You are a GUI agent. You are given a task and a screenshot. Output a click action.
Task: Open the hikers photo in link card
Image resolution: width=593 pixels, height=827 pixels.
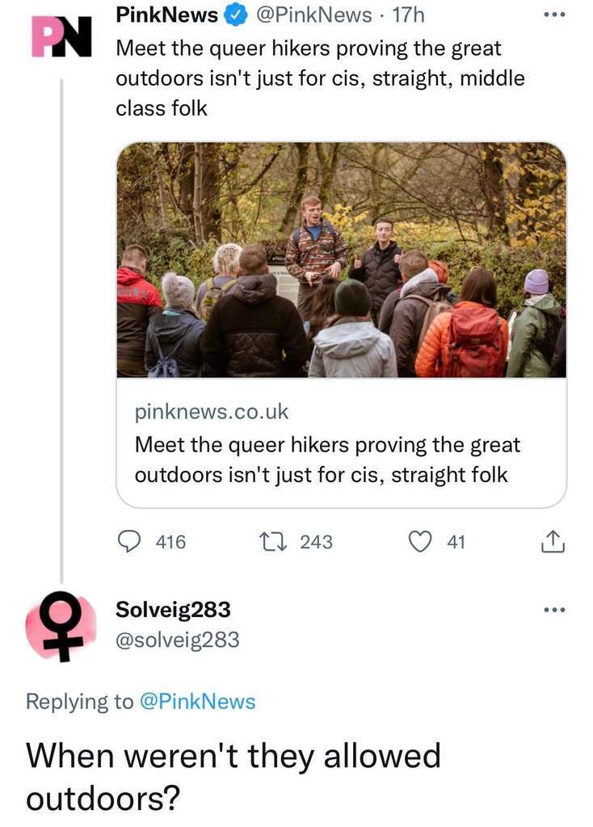point(341,260)
